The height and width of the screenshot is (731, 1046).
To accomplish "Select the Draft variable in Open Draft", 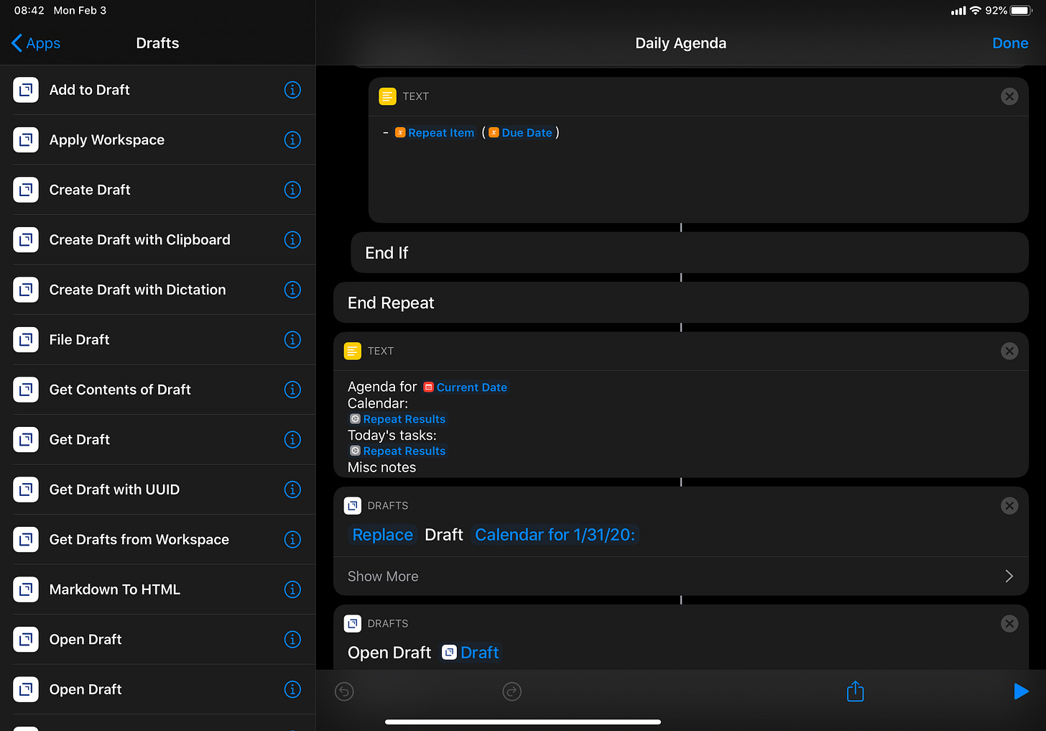I will coord(471,653).
